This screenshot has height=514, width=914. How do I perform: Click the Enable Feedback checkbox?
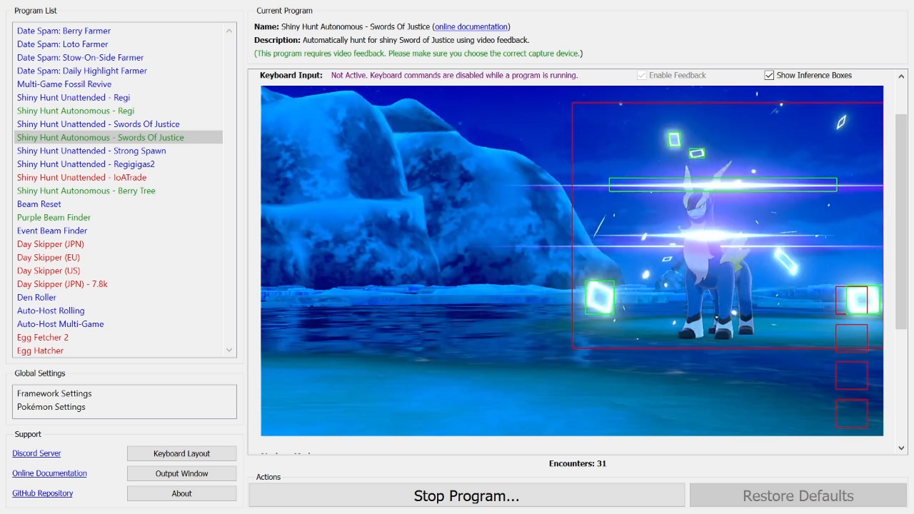coord(642,75)
